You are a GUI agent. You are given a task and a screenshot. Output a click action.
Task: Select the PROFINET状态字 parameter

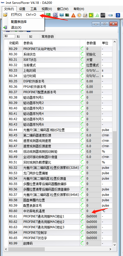click(35, 238)
